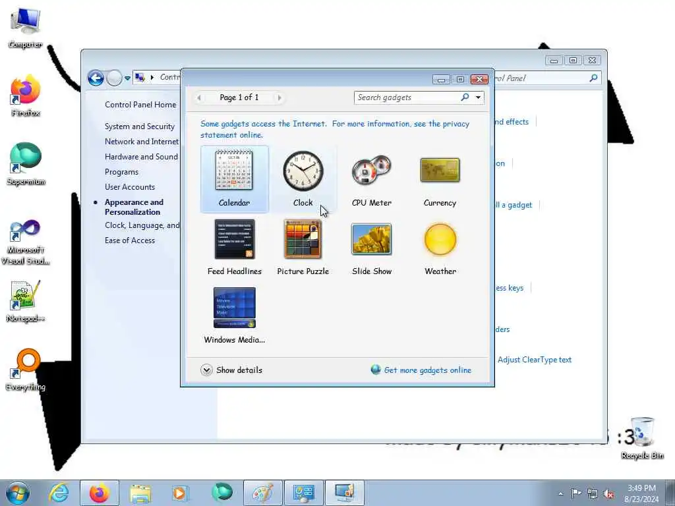The width and height of the screenshot is (675, 506).
Task: Click the Control Panel back button
Action: coord(96,78)
